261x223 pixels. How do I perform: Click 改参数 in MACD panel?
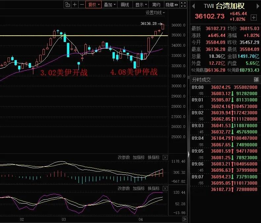[x=124, y=157]
